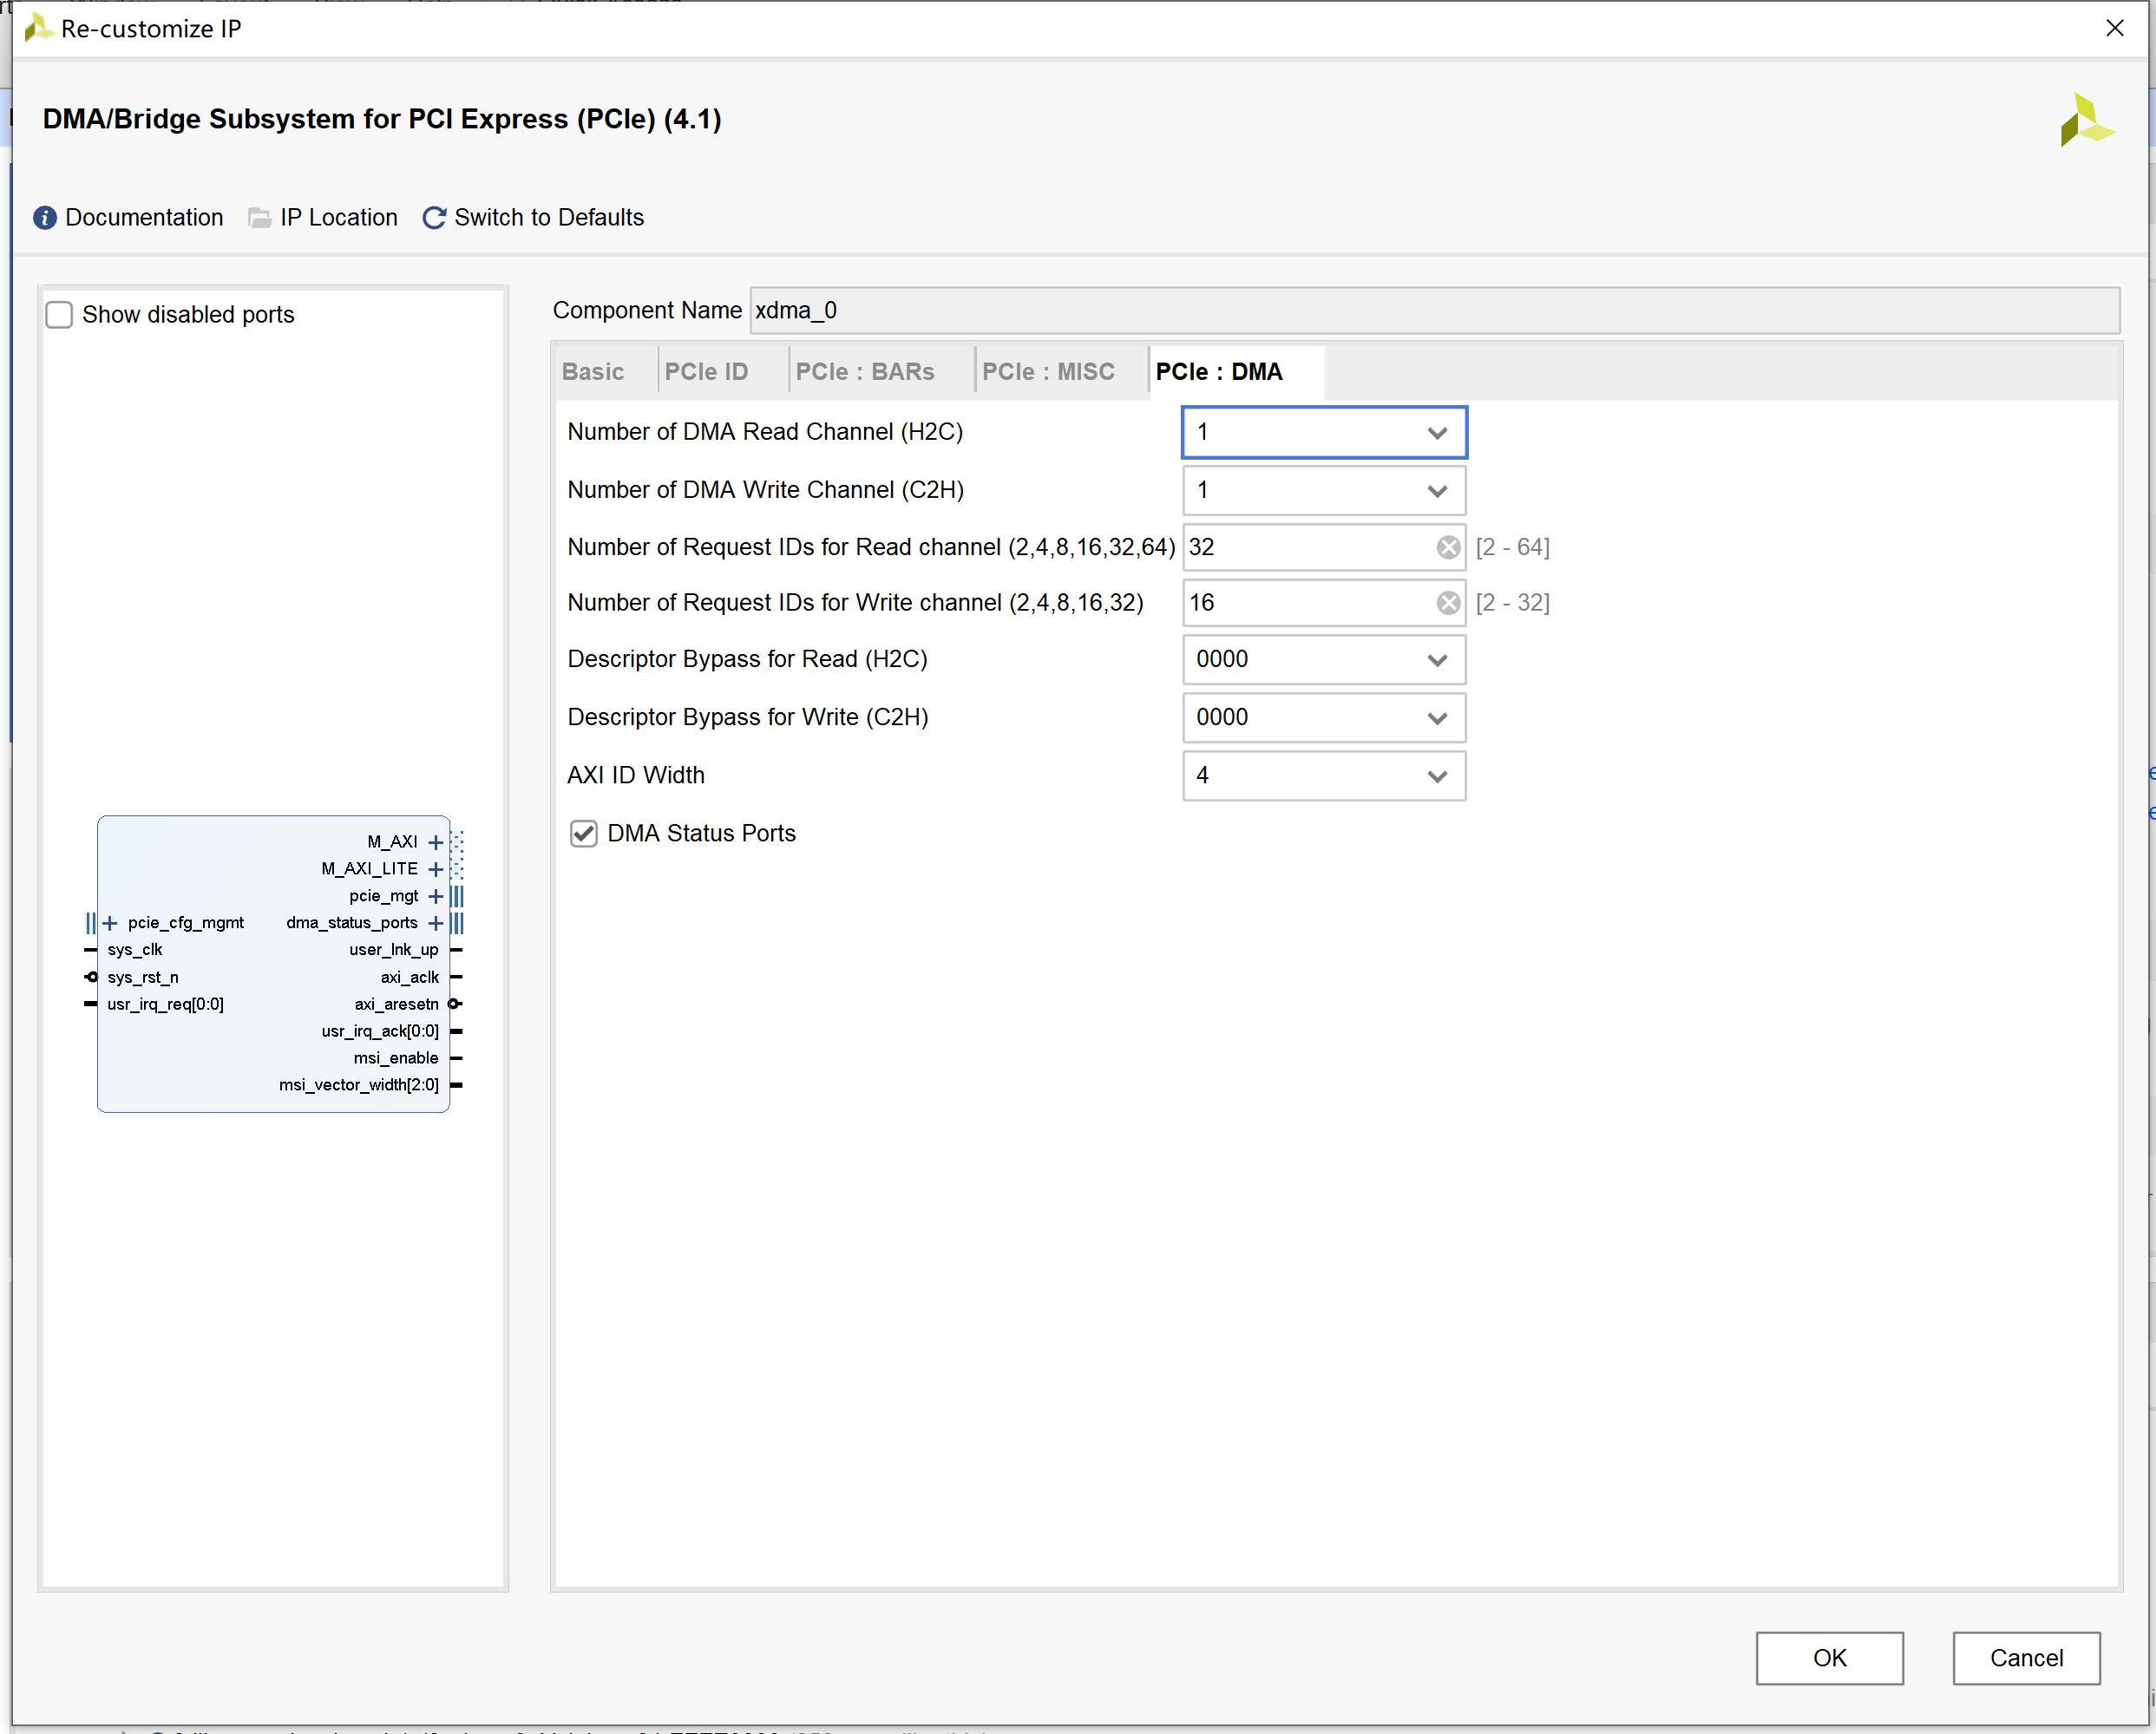Viewport: 2156px width, 1734px height.
Task: Clear the Read channel Request IDs field
Action: pyautogui.click(x=1447, y=547)
